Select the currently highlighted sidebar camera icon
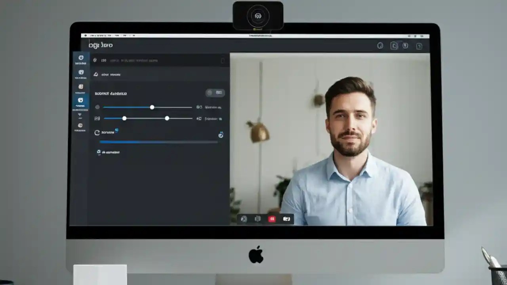507x285 pixels. 81,100
